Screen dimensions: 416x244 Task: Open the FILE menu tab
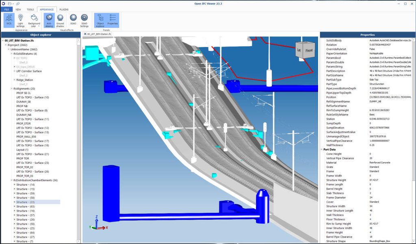(6, 10)
